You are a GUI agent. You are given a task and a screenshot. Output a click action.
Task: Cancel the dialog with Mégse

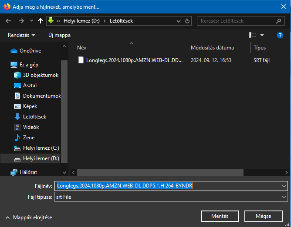tap(264, 216)
